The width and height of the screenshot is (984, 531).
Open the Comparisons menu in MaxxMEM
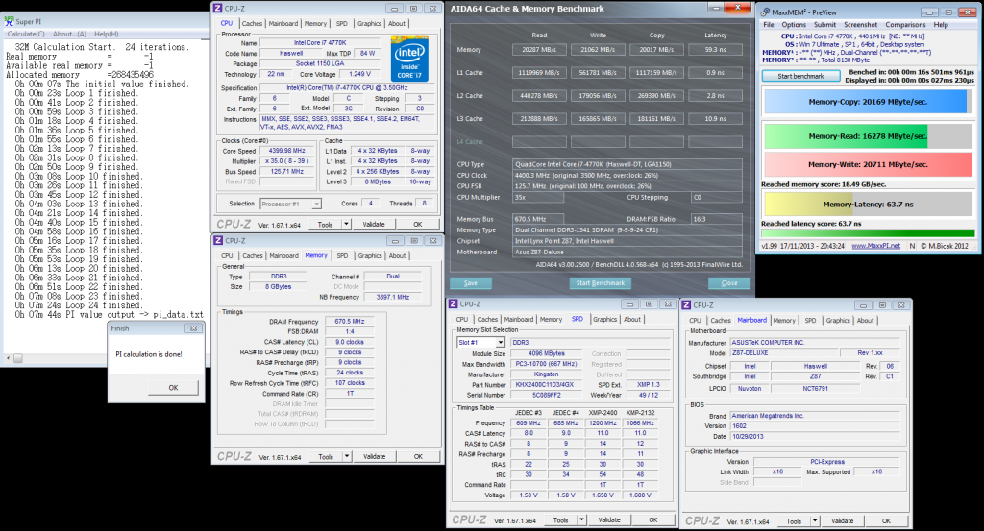pyautogui.click(x=905, y=25)
